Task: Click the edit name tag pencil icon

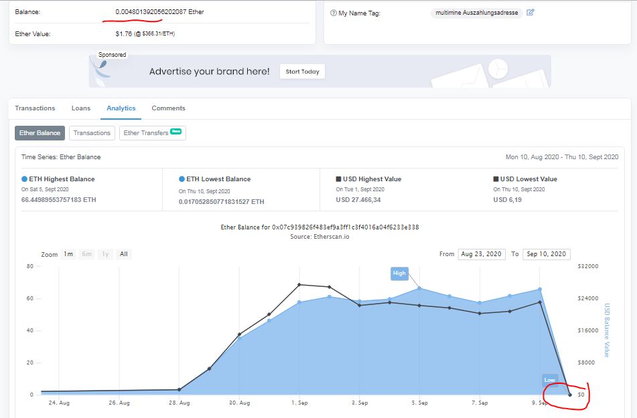Action: (x=530, y=13)
